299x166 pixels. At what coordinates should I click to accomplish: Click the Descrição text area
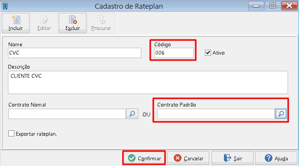click(148, 82)
